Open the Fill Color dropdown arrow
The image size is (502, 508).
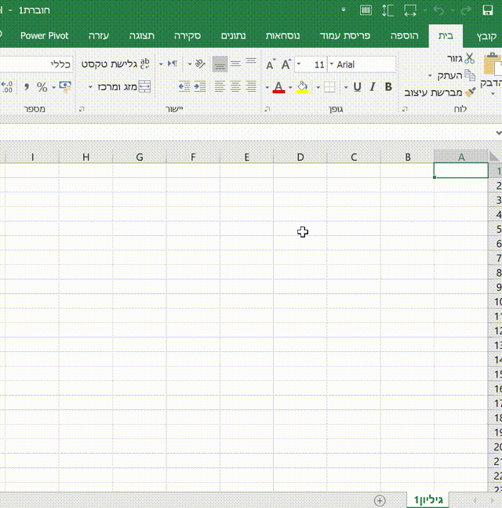290,87
